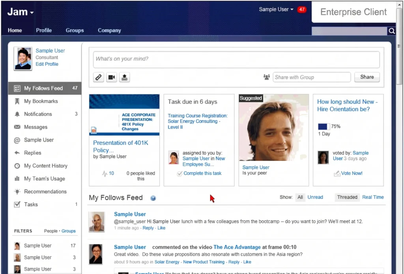The height and width of the screenshot is (274, 404).
Task: Open the New-Hire Orientation poll title
Action: 347,105
